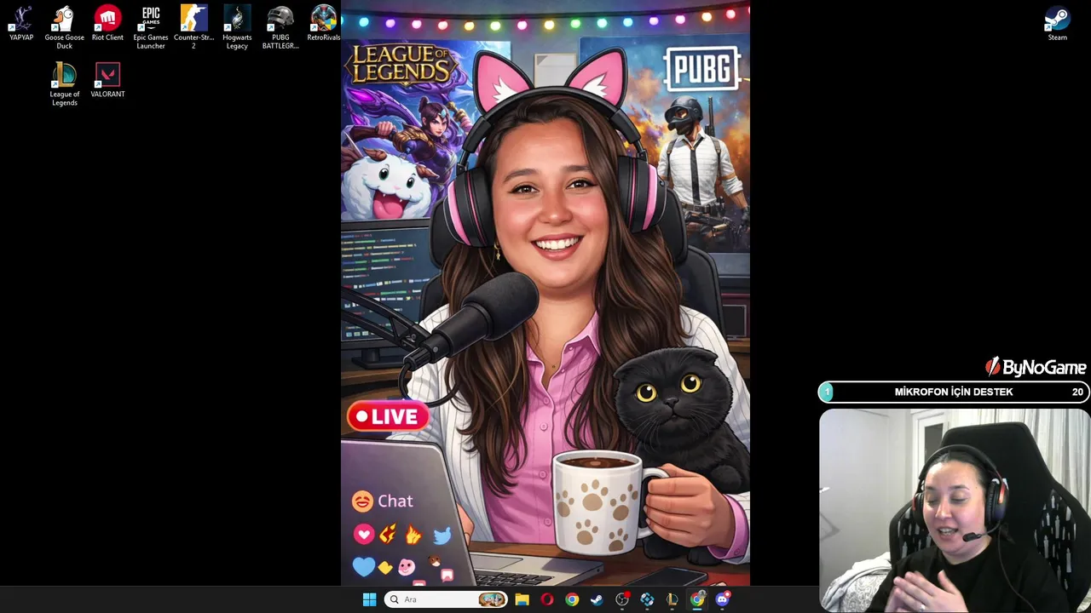Click the blue diamond app icon in the taskbar

(x=647, y=599)
